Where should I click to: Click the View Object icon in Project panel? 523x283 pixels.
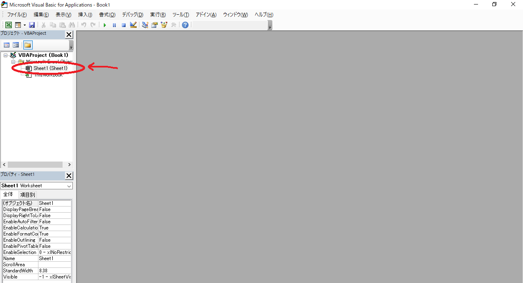point(16,45)
